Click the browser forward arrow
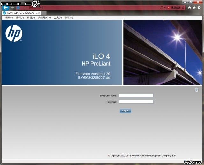This screenshot has width=204, height=165. [x=12, y=8]
